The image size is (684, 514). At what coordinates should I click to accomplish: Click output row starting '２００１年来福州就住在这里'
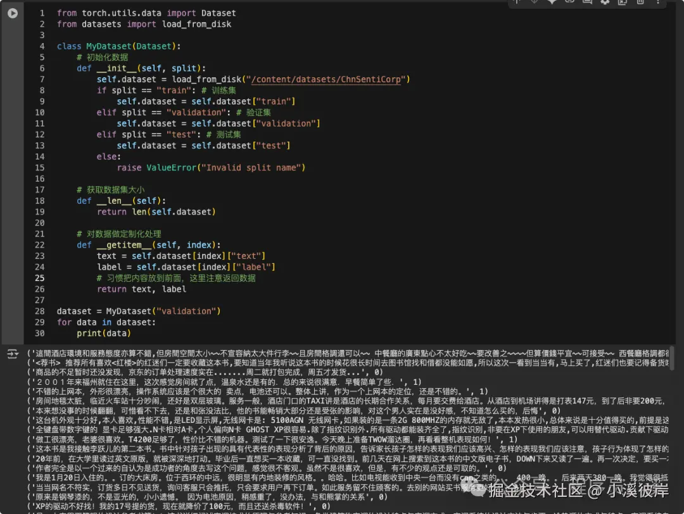tap(224, 382)
